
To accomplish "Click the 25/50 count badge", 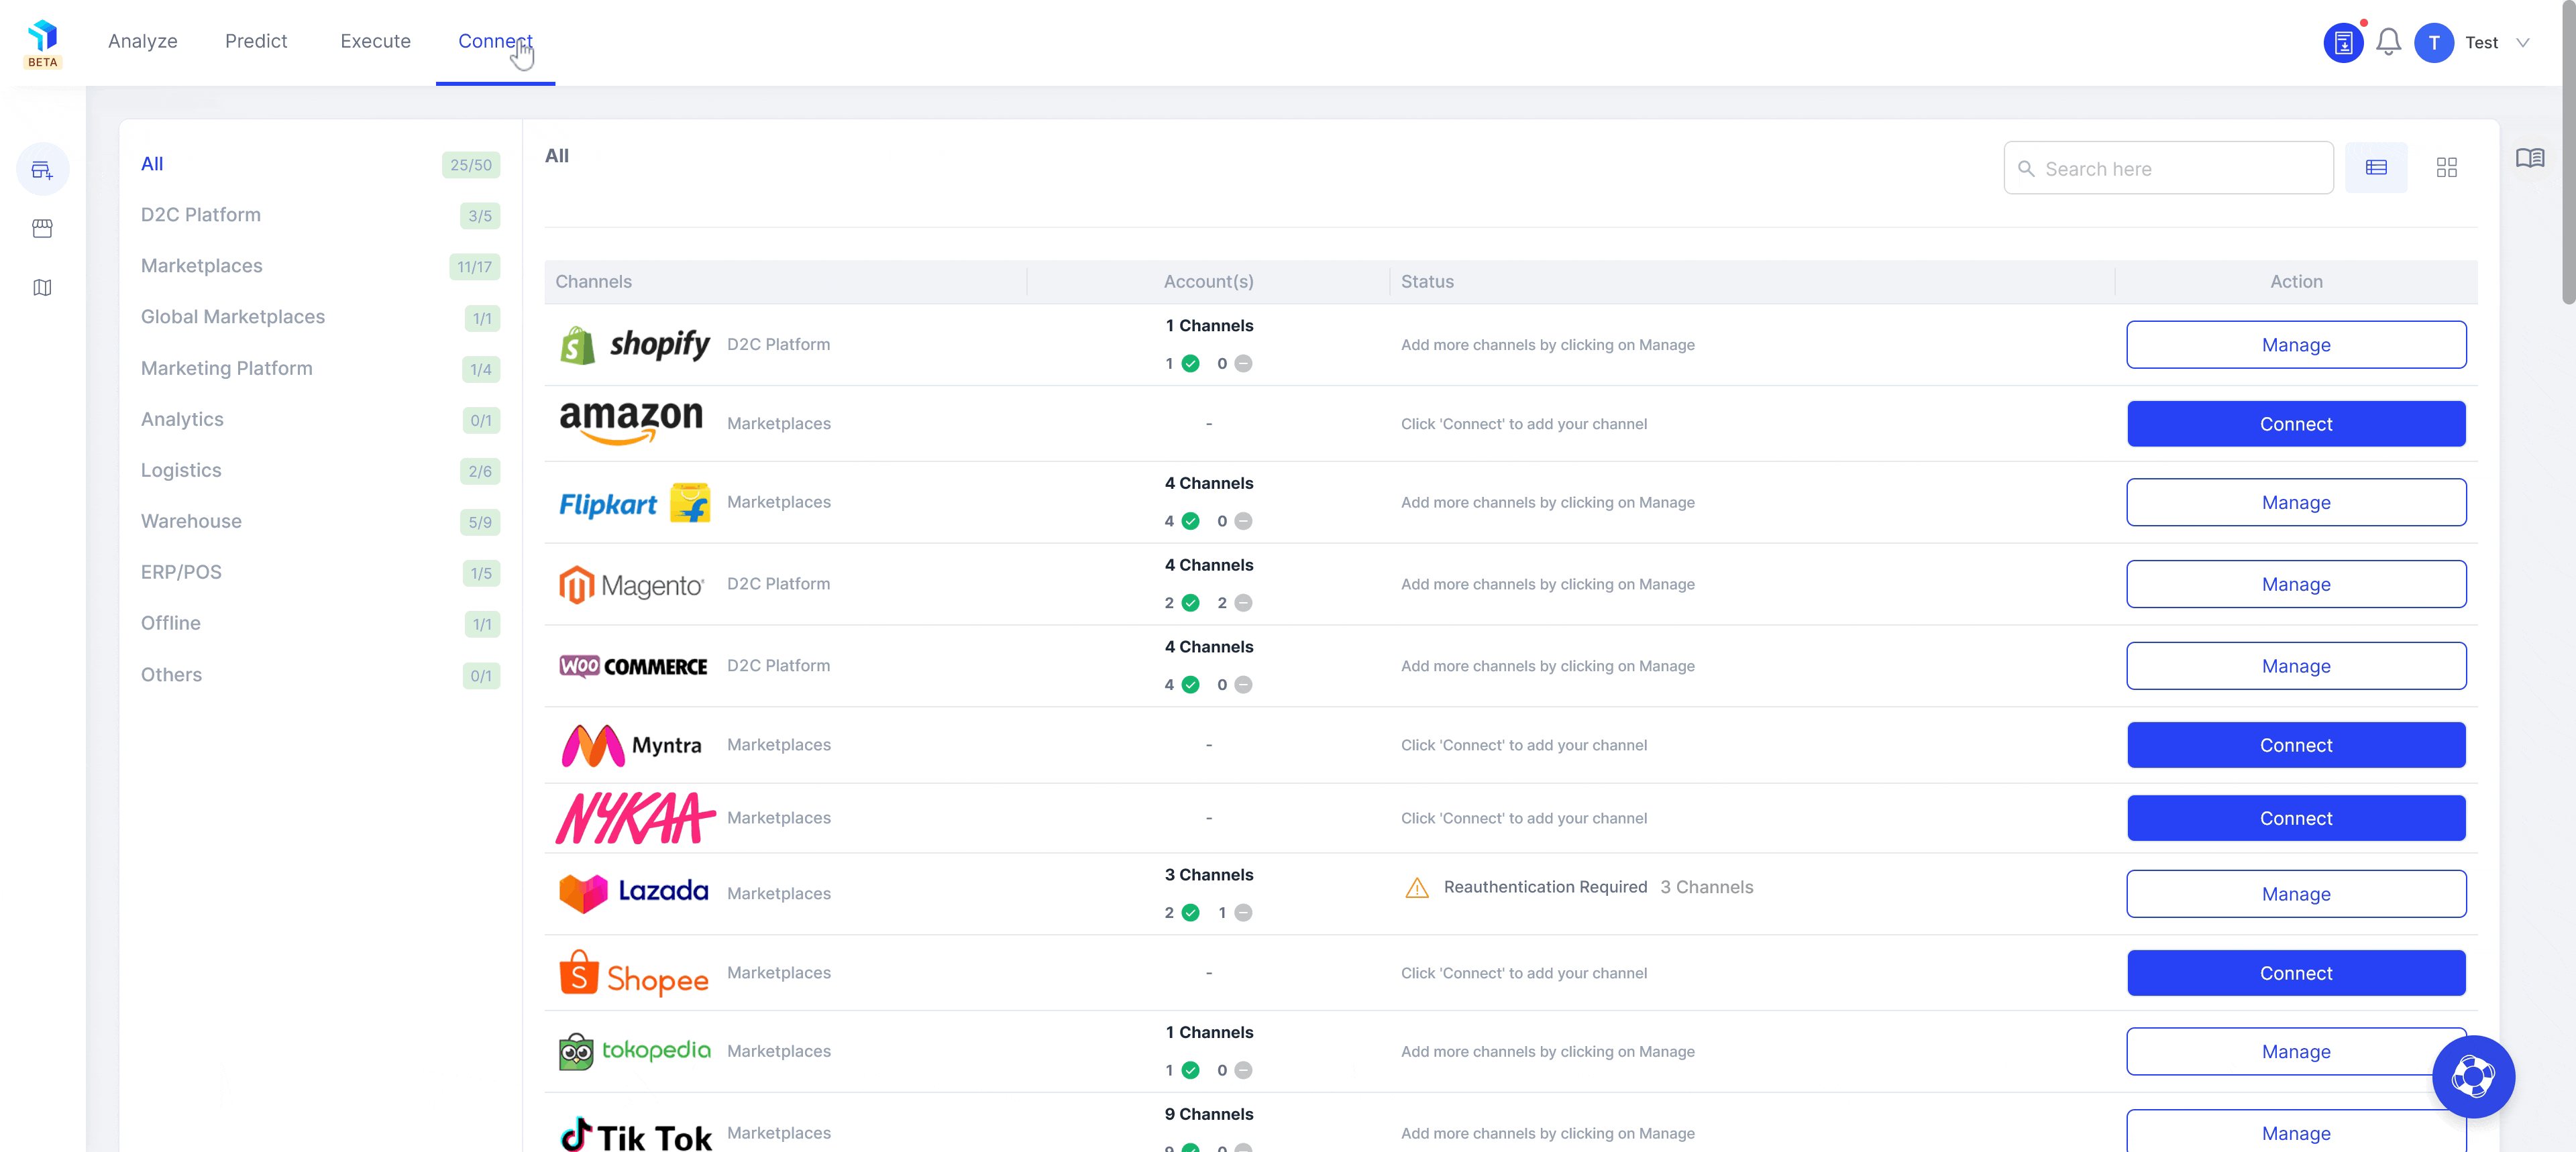I will pyautogui.click(x=471, y=165).
